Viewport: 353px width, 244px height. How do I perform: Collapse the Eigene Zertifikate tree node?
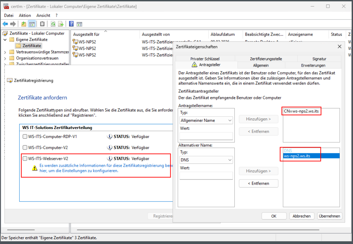[x=5, y=40]
